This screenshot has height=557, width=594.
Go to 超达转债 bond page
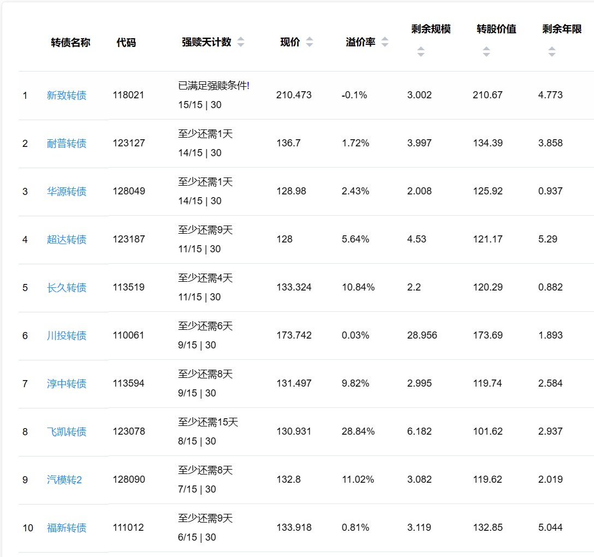(x=67, y=240)
